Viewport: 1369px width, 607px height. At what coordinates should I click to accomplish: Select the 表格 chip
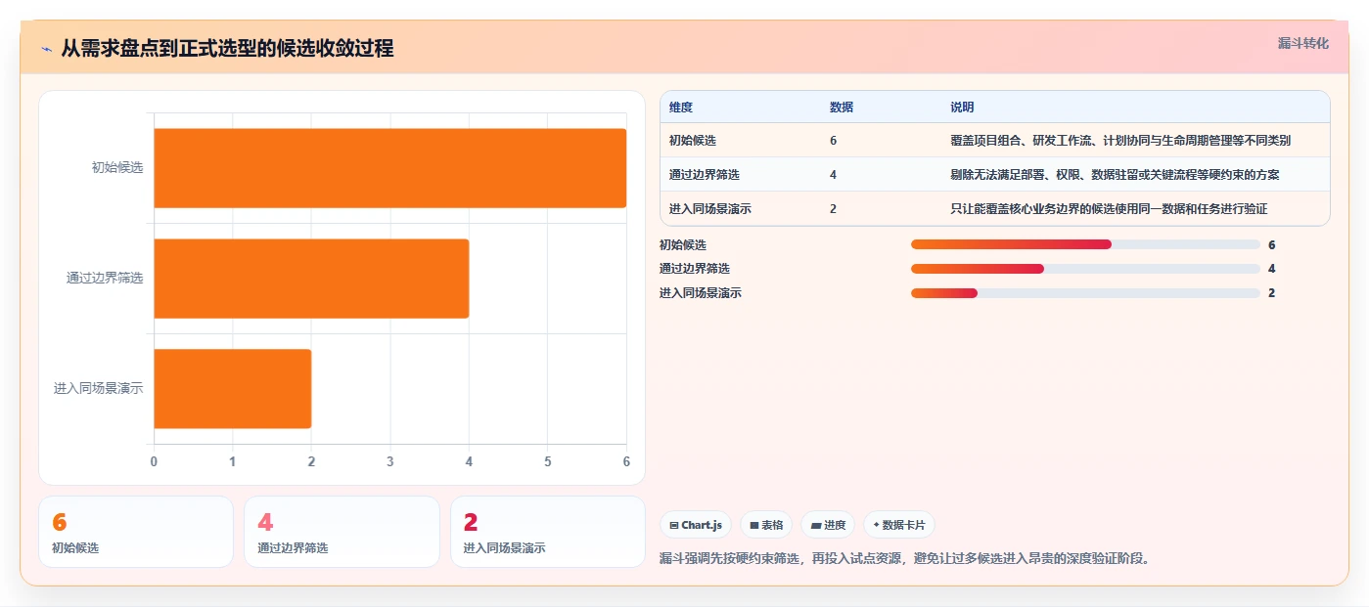pos(766,525)
